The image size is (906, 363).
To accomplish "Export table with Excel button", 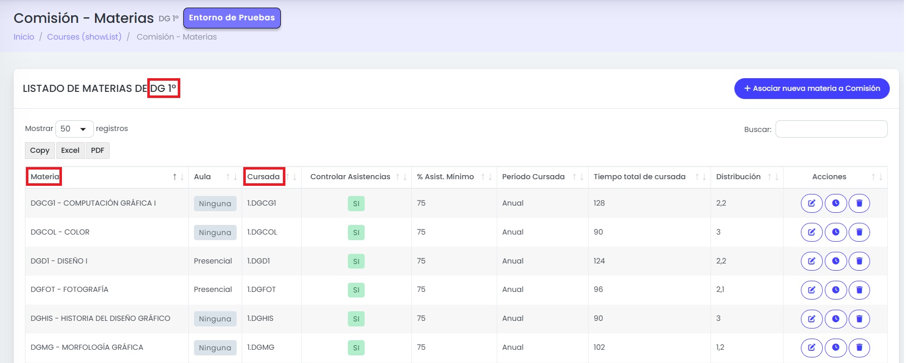I will point(70,150).
